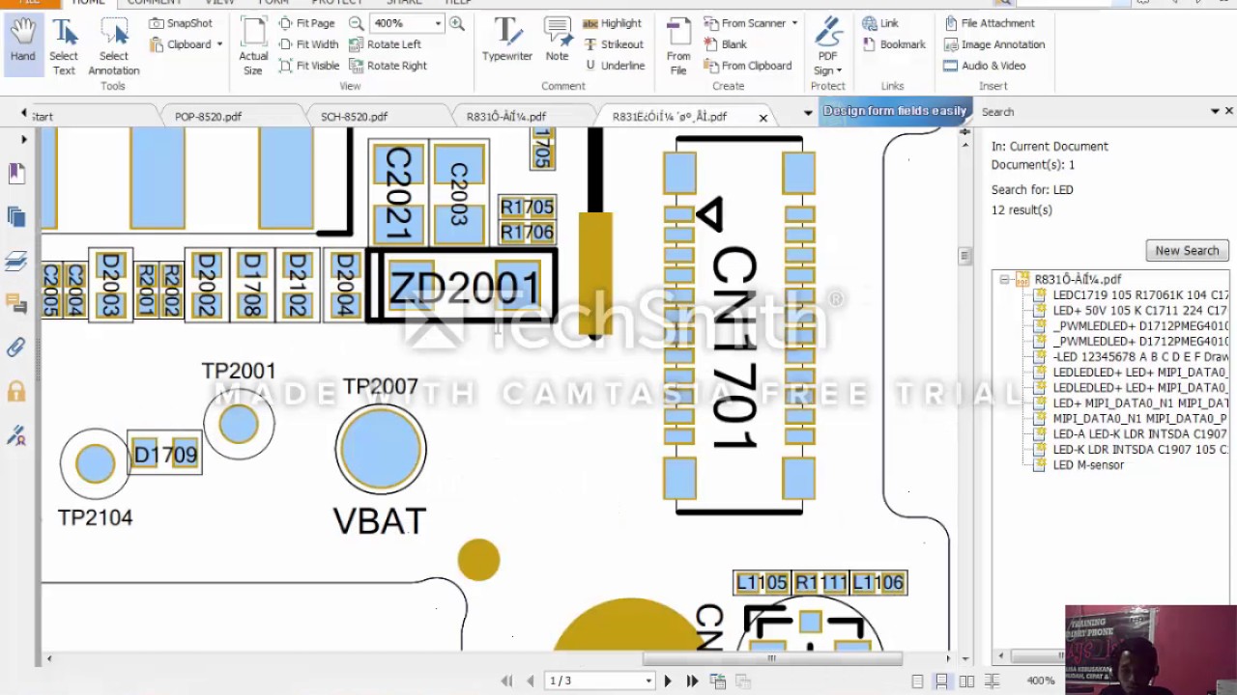Image resolution: width=1237 pixels, height=695 pixels.
Task: Select the Hand tool
Action: pyautogui.click(x=23, y=43)
